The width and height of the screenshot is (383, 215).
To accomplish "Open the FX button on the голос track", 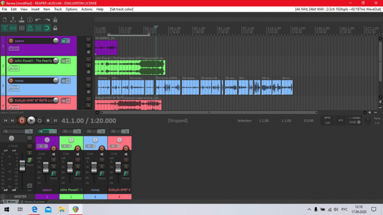I will [63, 81].
